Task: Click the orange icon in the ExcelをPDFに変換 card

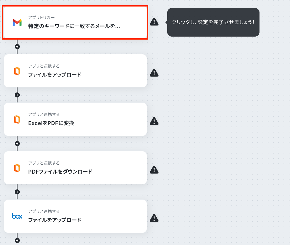Action: pyautogui.click(x=17, y=119)
